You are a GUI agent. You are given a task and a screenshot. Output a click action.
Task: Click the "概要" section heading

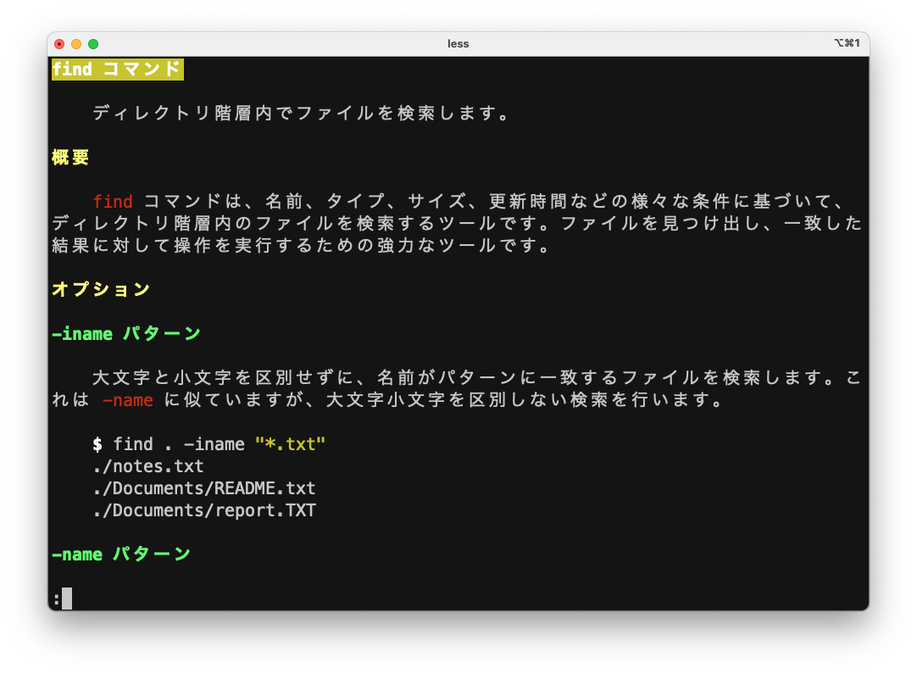[70, 158]
